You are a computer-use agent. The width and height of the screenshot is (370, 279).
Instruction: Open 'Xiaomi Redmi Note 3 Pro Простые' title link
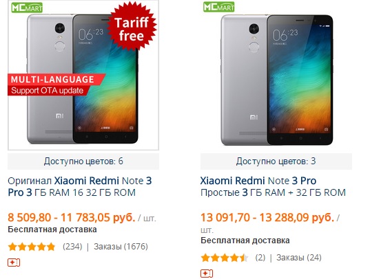click(x=273, y=186)
